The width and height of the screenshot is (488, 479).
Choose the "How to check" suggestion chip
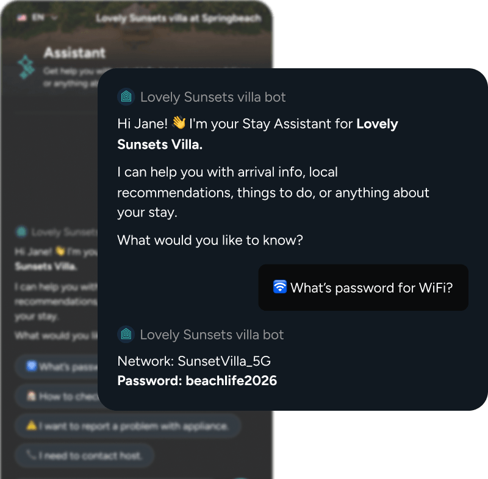pos(56,396)
